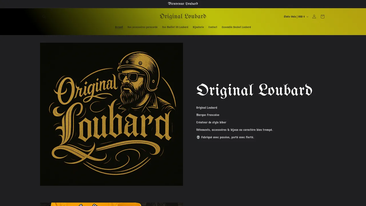Viewport: 366px width, 206px height.
Task: Click the Original Loubard header logo text
Action: (x=183, y=16)
